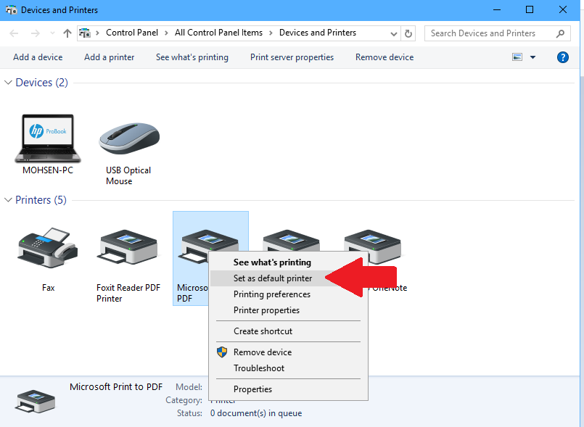
Task: Click the 0 document(s) in queue status
Action: click(x=256, y=413)
